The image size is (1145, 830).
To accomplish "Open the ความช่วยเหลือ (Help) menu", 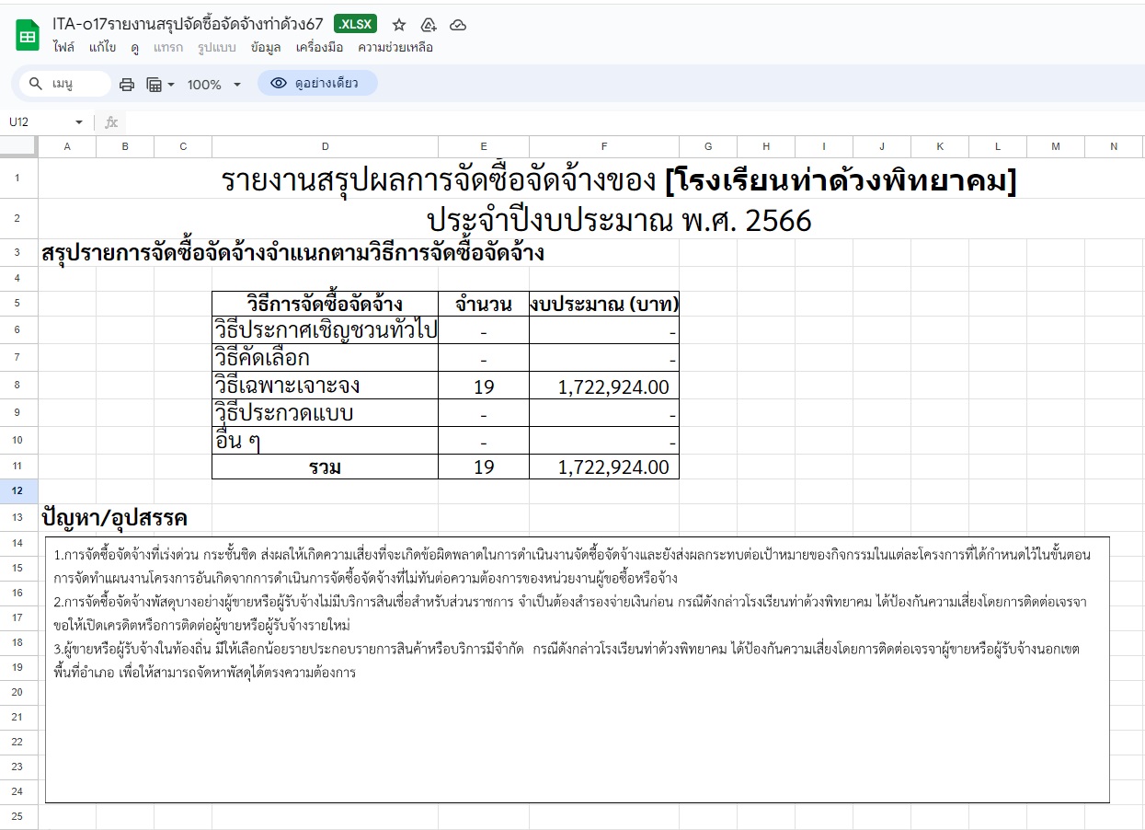I will coord(395,48).
